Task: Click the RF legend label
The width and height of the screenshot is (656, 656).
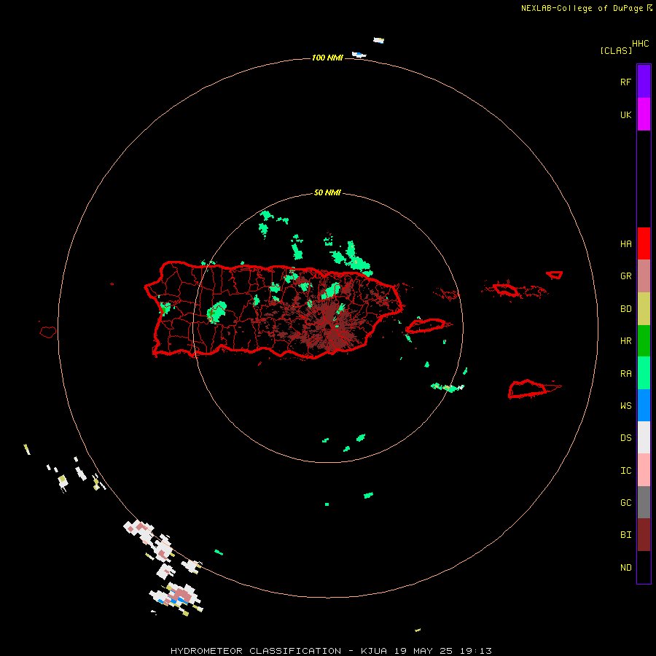Action: click(625, 82)
